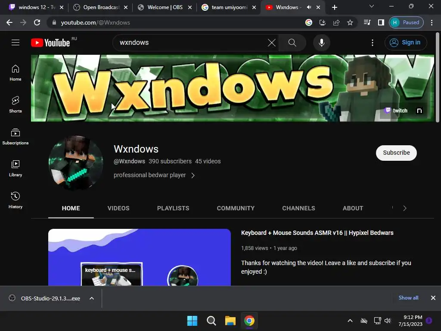Open the twitch link on banner
Viewport: 441px width, 331px height.
click(x=396, y=111)
